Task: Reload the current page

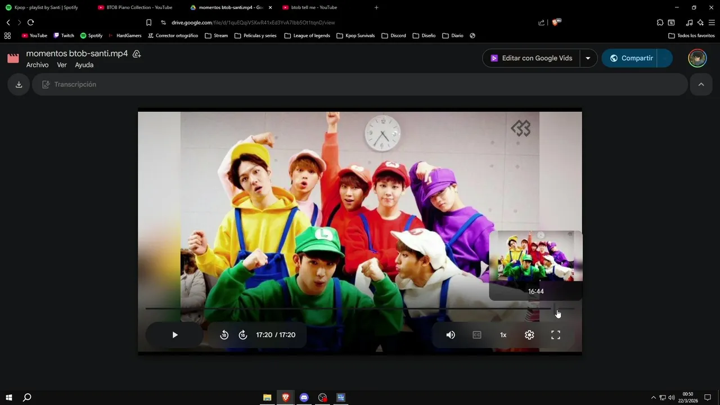Action: (x=30, y=22)
